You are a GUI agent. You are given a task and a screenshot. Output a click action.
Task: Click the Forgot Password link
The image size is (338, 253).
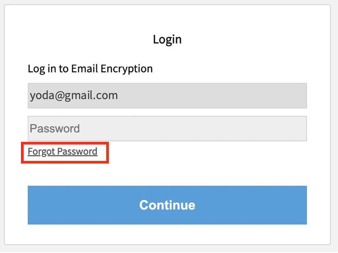coord(63,151)
